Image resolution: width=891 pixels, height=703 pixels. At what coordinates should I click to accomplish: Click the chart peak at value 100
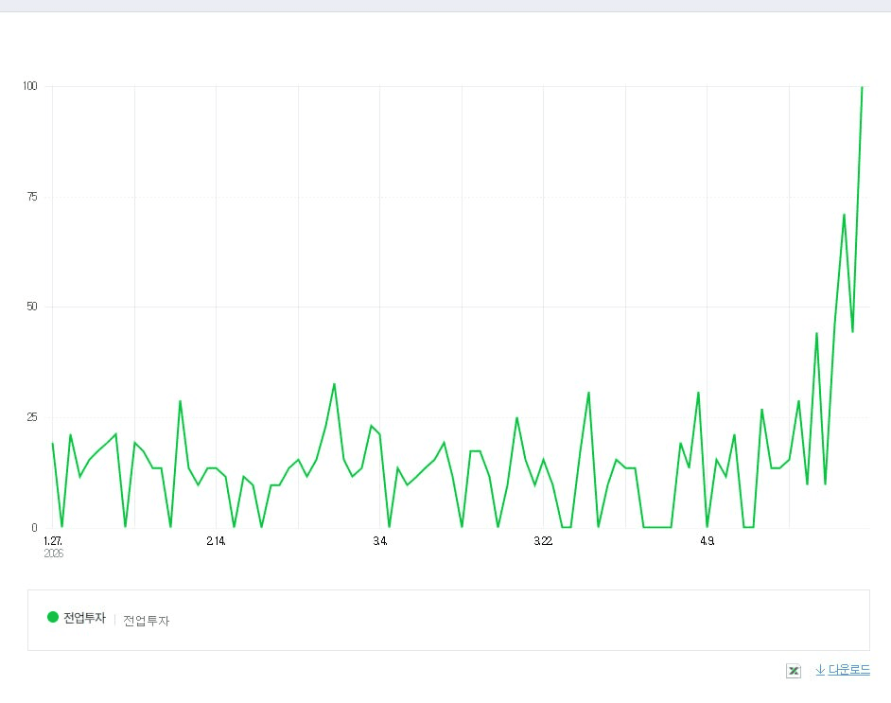click(x=862, y=87)
